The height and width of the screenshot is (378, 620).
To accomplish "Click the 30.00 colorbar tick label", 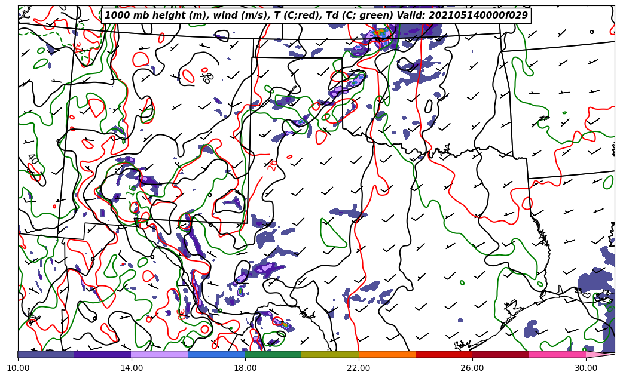I will point(586,368).
